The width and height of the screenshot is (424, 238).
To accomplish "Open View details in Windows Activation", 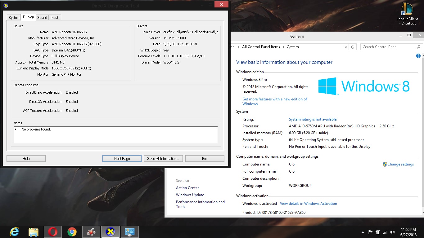I will tap(308, 204).
